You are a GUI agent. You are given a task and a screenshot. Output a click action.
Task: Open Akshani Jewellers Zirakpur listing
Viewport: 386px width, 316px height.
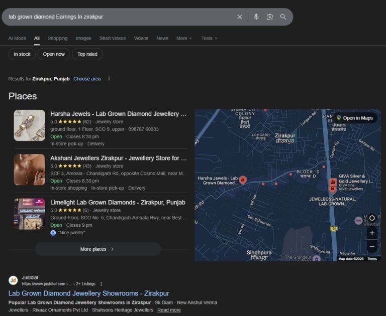119,158
